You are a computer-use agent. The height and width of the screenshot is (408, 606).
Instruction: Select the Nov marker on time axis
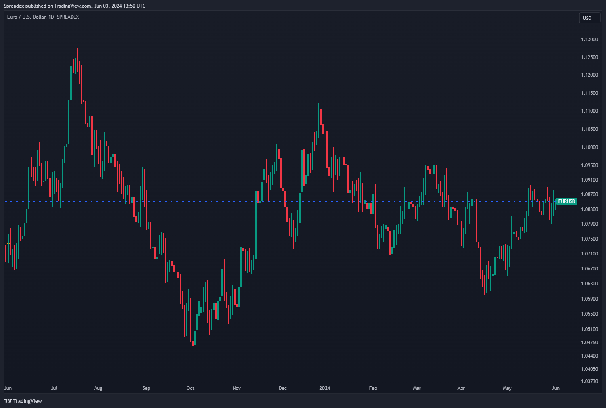237,388
